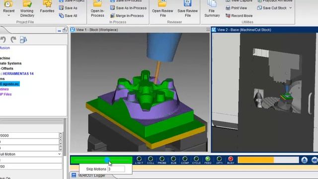Screen dimensions: 318x179
Task: Click Save Review File
Action: [188, 9]
